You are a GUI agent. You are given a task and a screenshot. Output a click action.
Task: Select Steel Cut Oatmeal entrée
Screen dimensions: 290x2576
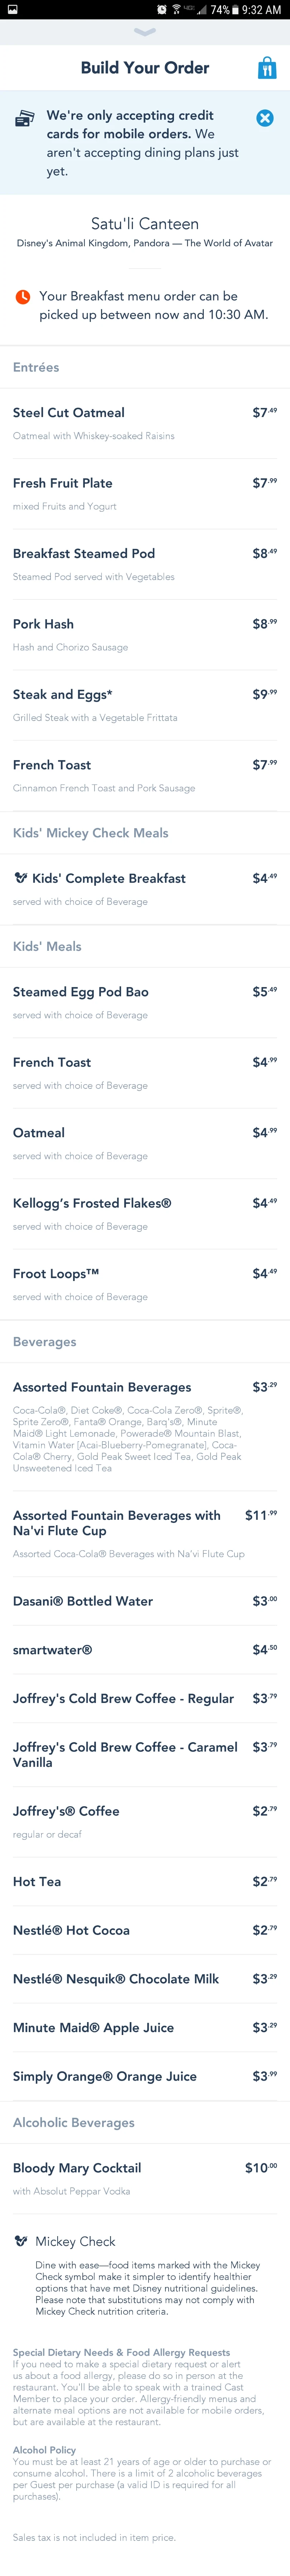click(x=145, y=423)
